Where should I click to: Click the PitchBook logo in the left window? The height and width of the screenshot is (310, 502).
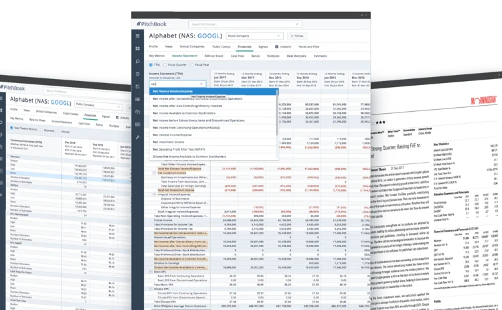pyautogui.click(x=13, y=88)
